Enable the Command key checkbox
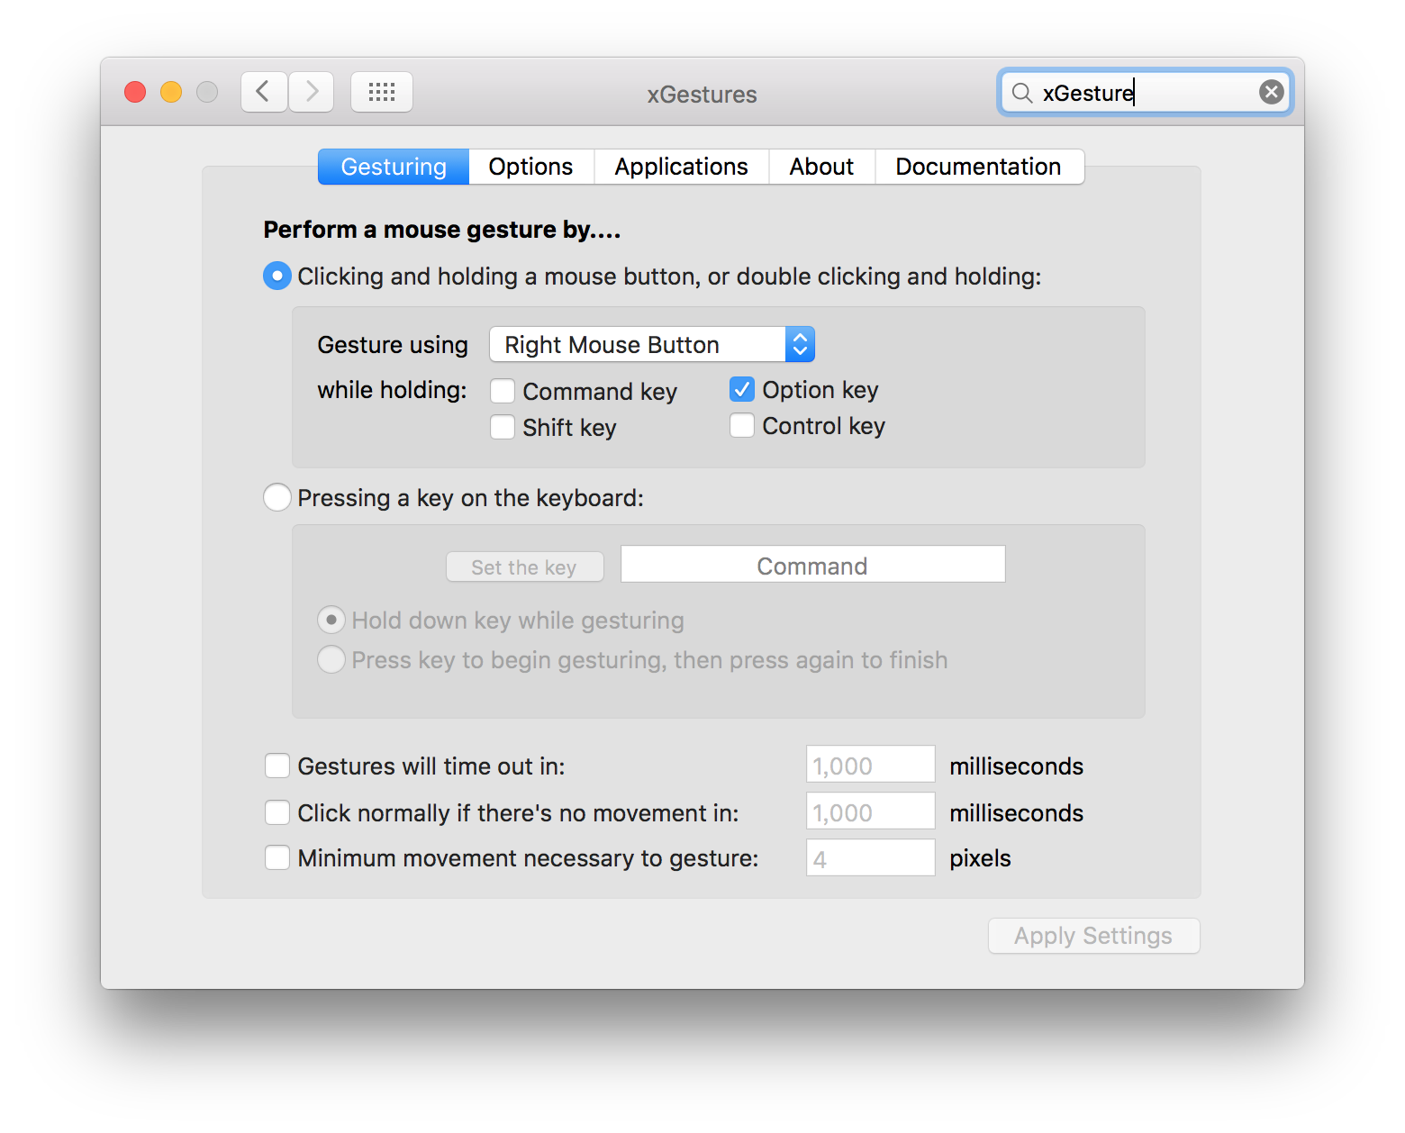The width and height of the screenshot is (1405, 1133). click(x=503, y=391)
